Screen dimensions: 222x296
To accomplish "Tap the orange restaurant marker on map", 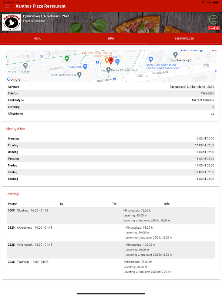I will [x=107, y=60].
